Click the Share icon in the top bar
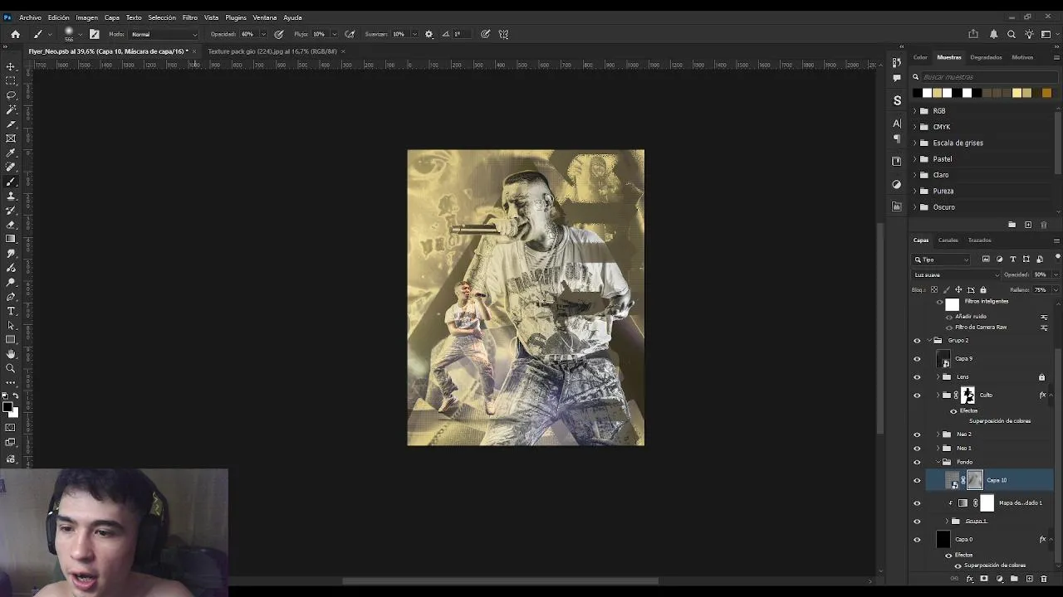This screenshot has width=1063, height=597. [972, 34]
